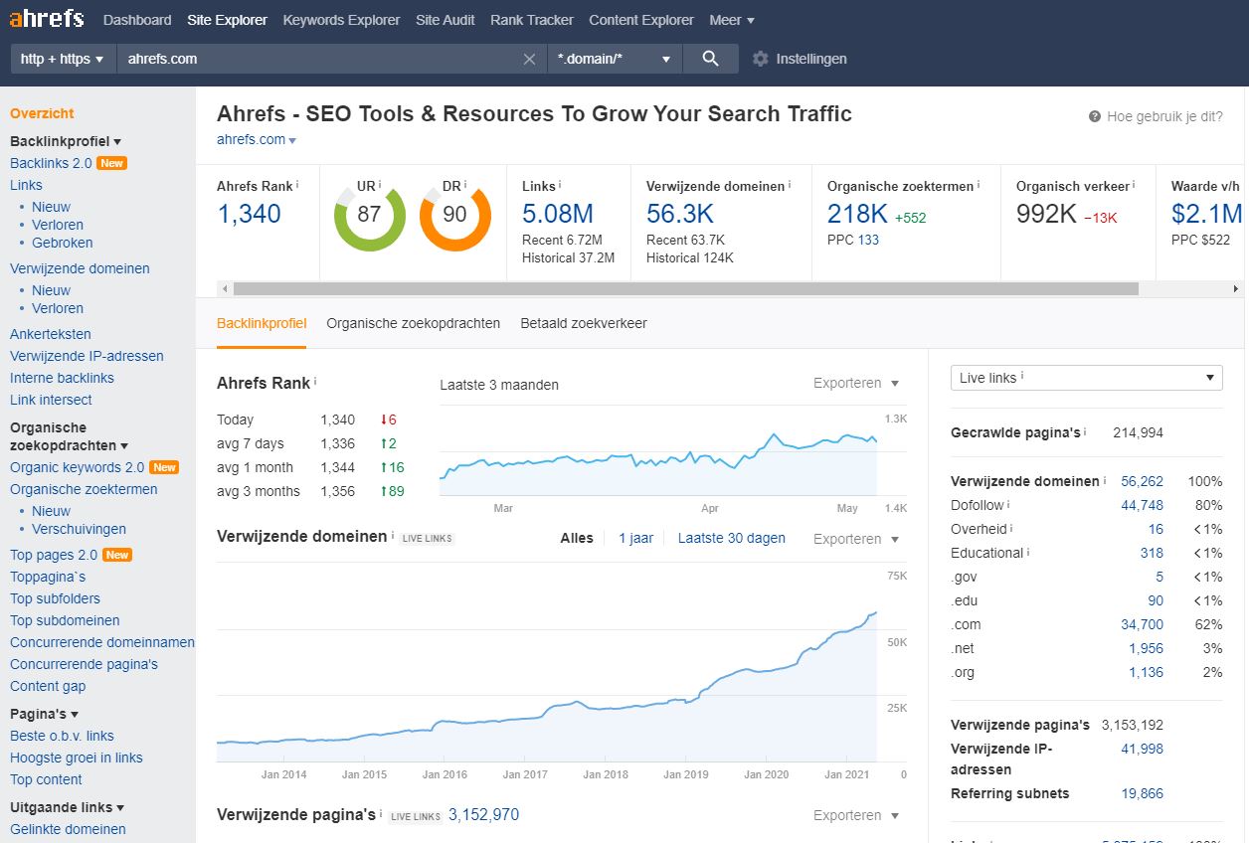Open Exporteren menu for Verwijzende domeinen chart
Screen dimensions: 1249x843
pos(856,539)
